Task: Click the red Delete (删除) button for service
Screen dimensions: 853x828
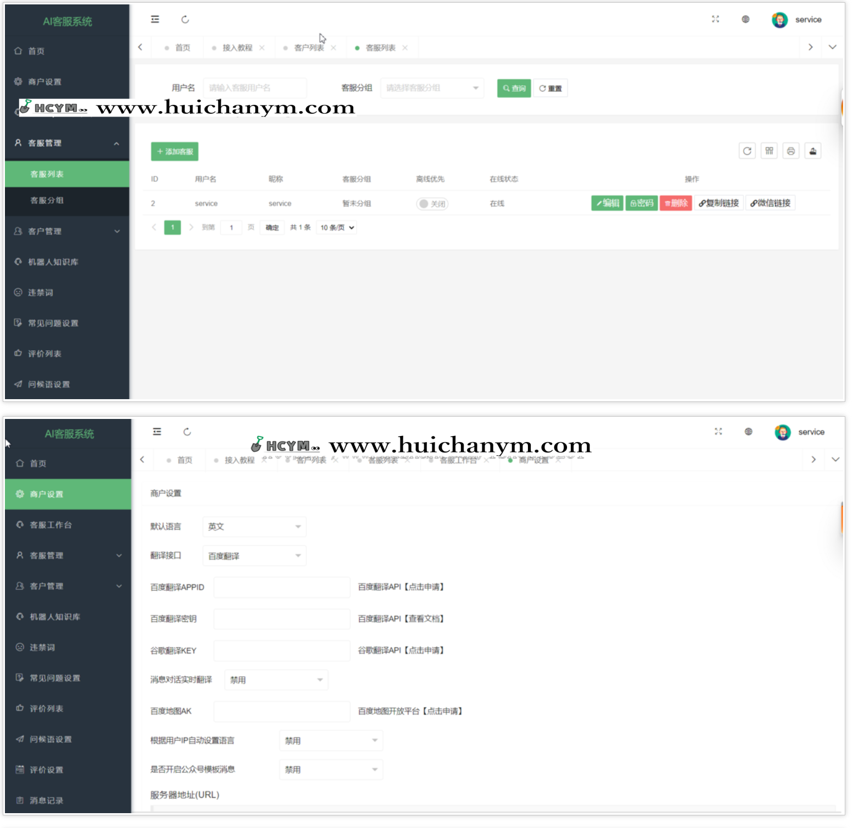Action: click(675, 203)
